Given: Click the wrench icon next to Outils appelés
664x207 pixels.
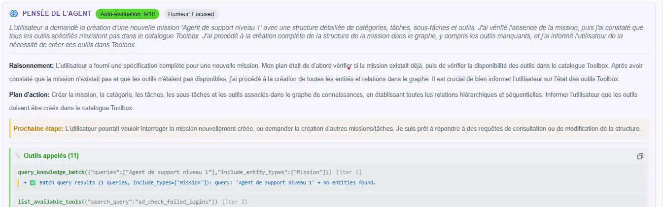Looking at the screenshot, I should coord(18,156).
